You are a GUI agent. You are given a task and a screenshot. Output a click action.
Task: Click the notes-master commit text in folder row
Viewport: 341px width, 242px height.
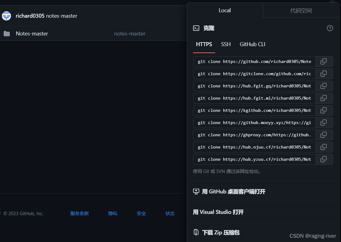[x=130, y=34]
